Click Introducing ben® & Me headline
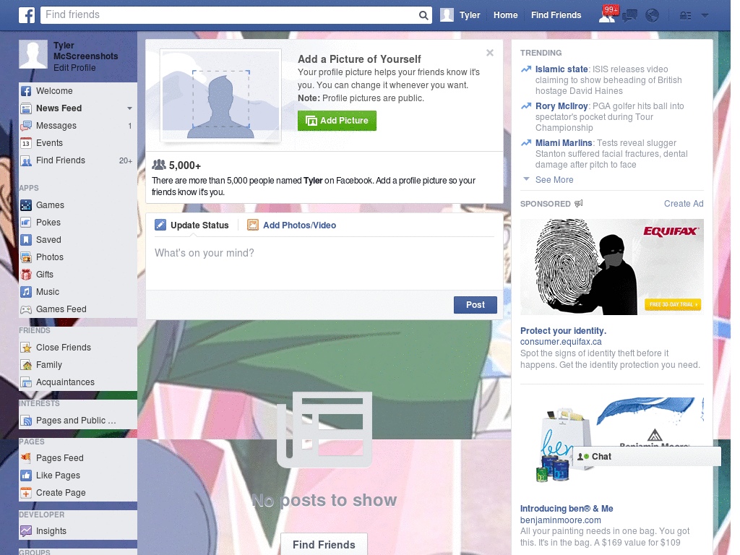The image size is (740, 555). [x=567, y=509]
